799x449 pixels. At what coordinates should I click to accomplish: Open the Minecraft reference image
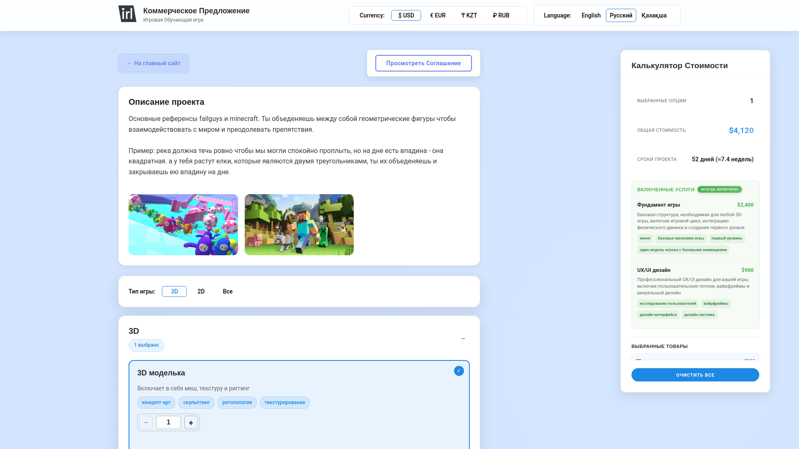[x=299, y=224]
